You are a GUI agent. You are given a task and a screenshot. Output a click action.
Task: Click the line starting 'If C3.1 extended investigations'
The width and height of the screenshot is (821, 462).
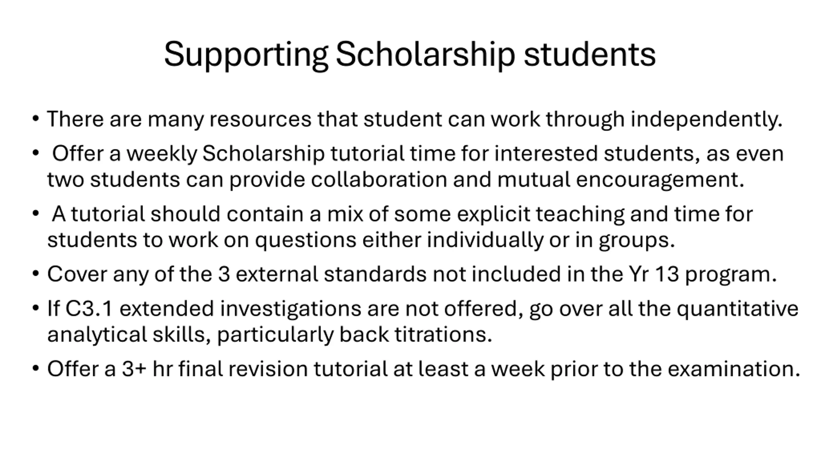click(x=423, y=309)
